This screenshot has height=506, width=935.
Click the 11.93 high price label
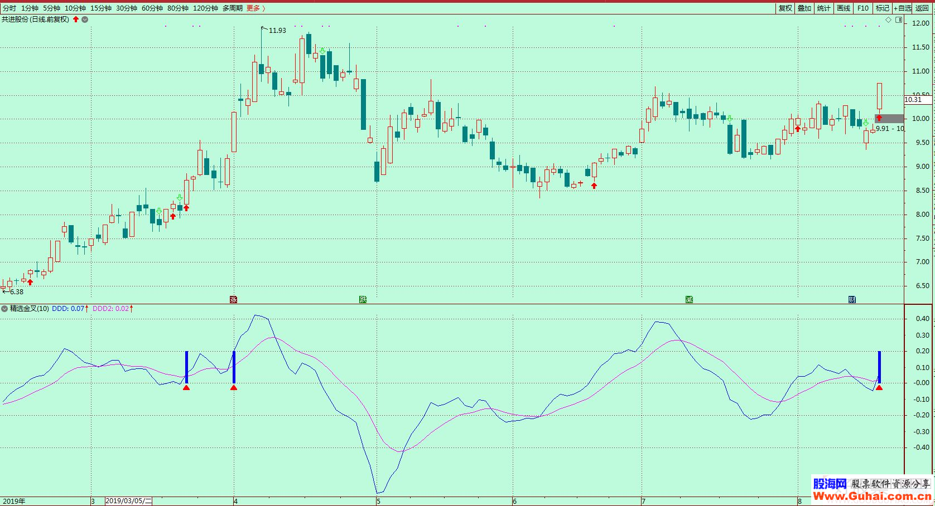tap(277, 31)
